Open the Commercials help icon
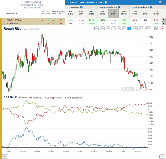 [81, 7]
